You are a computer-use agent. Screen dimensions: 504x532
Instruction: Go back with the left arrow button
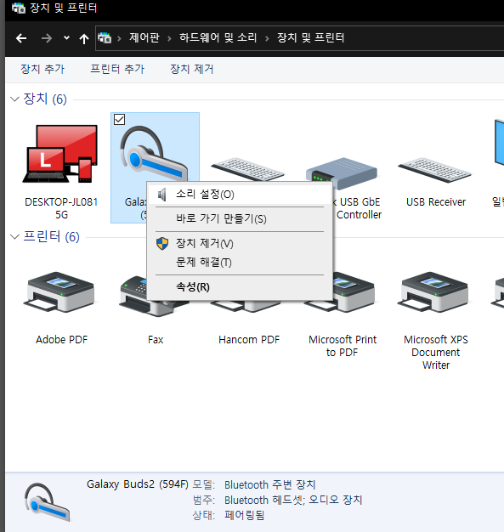coord(21,38)
